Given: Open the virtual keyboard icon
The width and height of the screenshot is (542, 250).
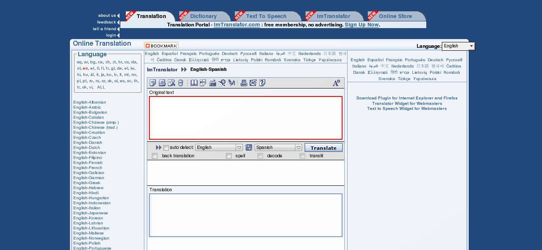Looking at the screenshot, I should pyautogui.click(x=213, y=83).
